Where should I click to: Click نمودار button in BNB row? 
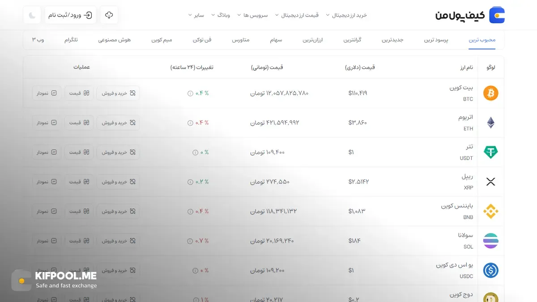coord(47,211)
